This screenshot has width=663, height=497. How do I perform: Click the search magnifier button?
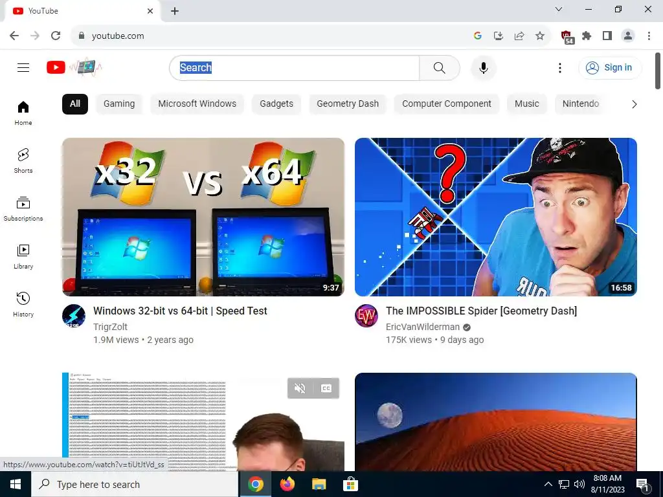coord(440,67)
